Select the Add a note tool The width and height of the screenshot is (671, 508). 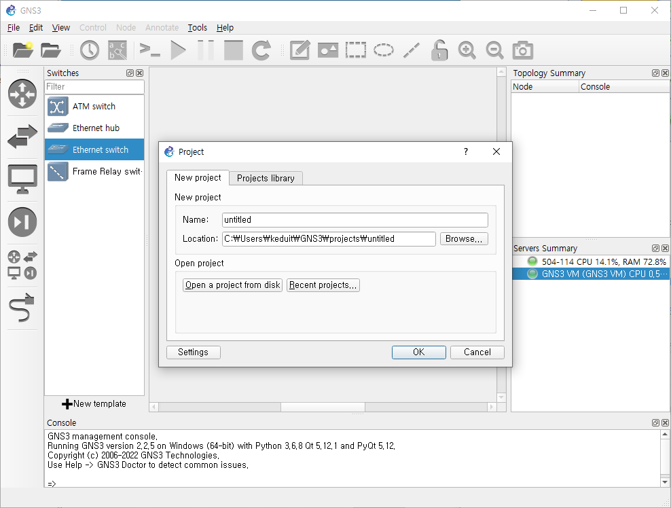coord(300,50)
